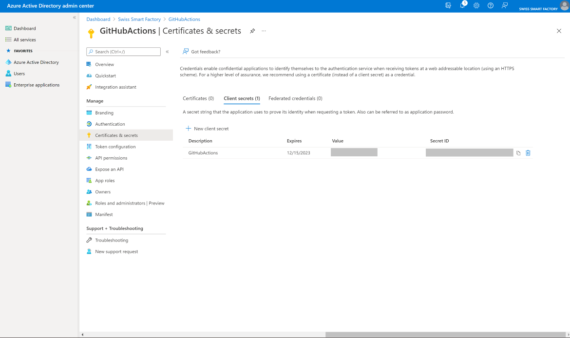
Task: Copy the GitHubActions Secret ID
Action: point(518,153)
